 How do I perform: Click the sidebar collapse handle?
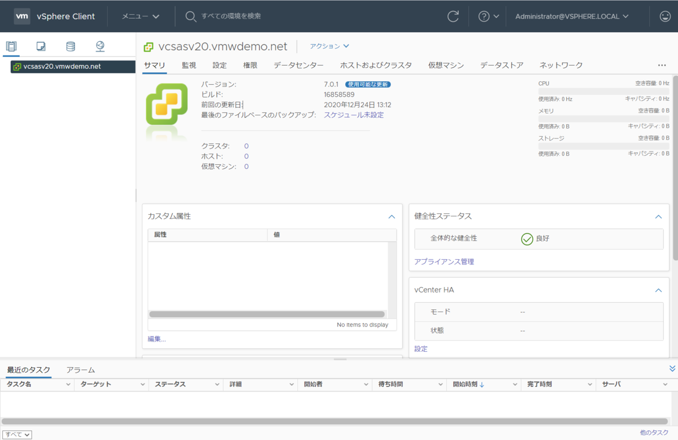136,195
